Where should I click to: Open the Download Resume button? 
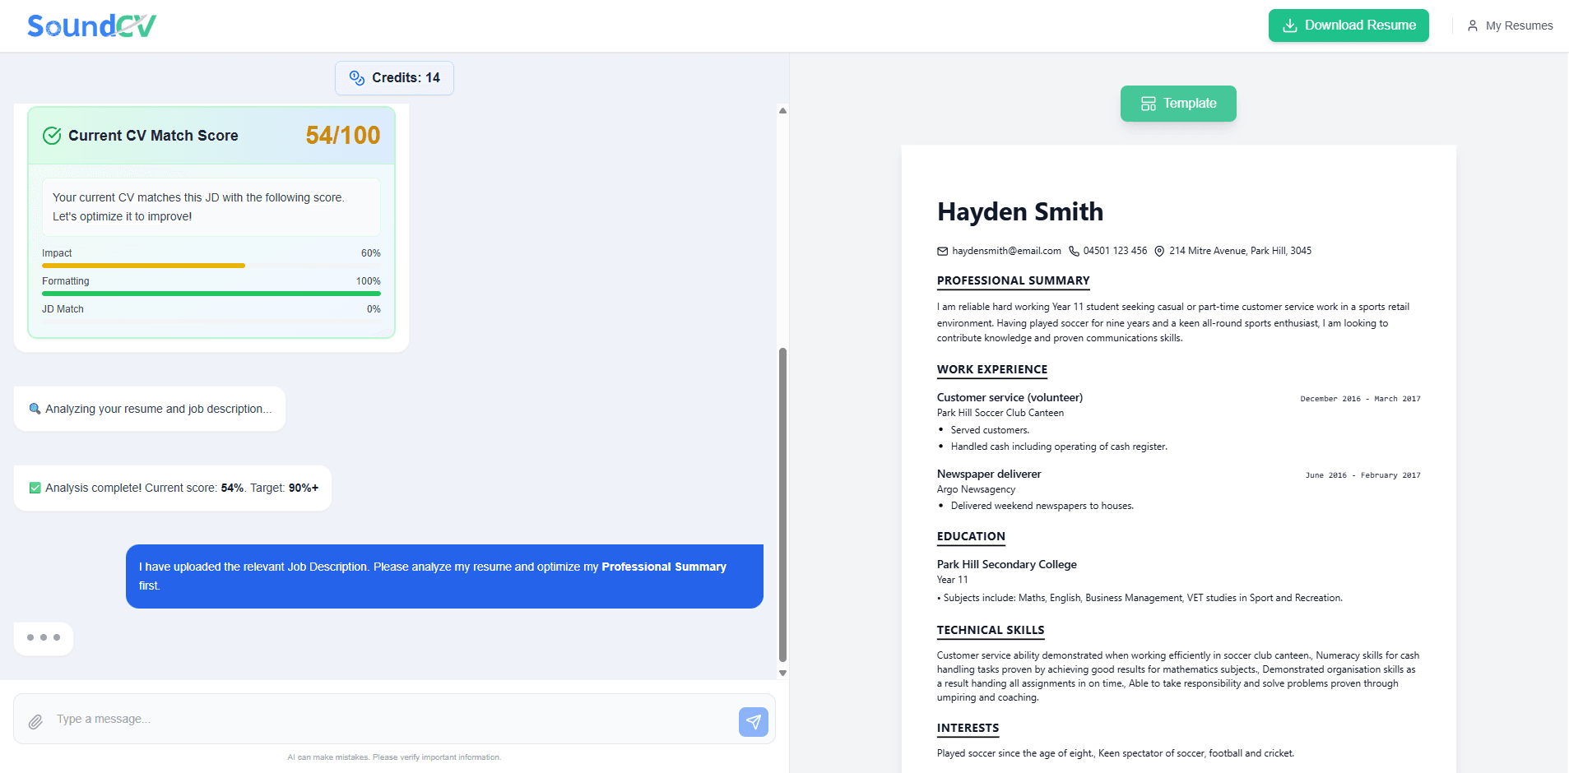[x=1349, y=25]
